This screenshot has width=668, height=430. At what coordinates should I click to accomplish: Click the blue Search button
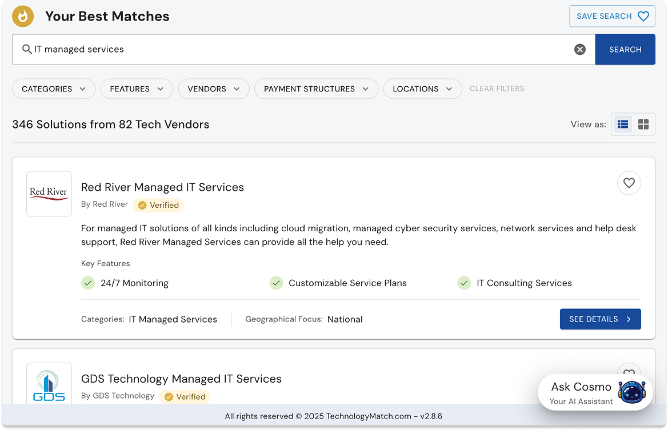pyautogui.click(x=625, y=49)
